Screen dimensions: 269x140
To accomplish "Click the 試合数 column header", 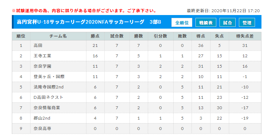I will tap(117, 36).
